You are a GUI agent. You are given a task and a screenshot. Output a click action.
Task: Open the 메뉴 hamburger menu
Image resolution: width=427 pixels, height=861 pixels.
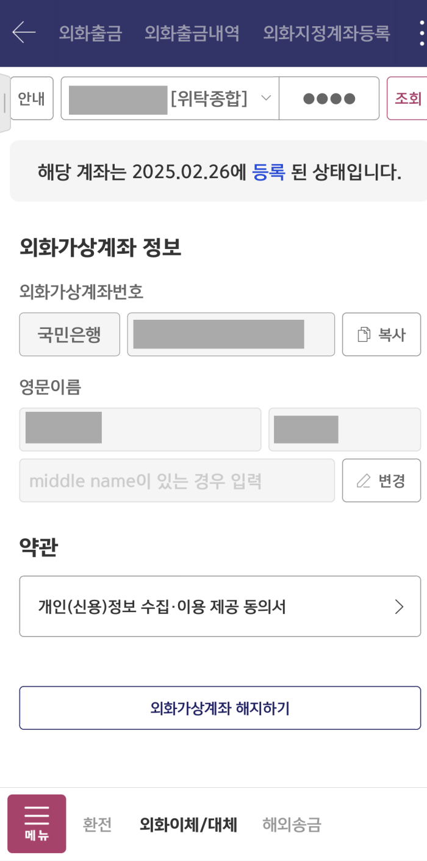coord(37,823)
